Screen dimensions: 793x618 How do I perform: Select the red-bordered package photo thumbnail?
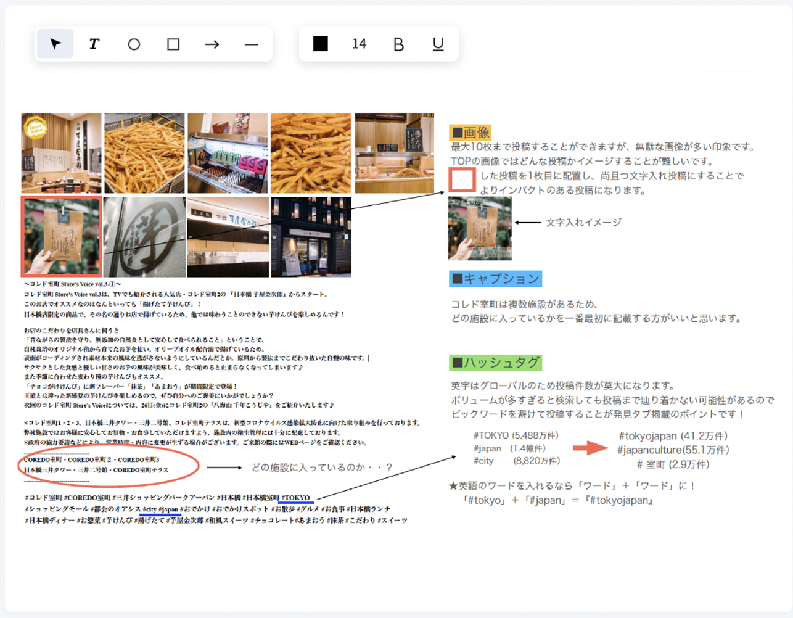point(60,236)
